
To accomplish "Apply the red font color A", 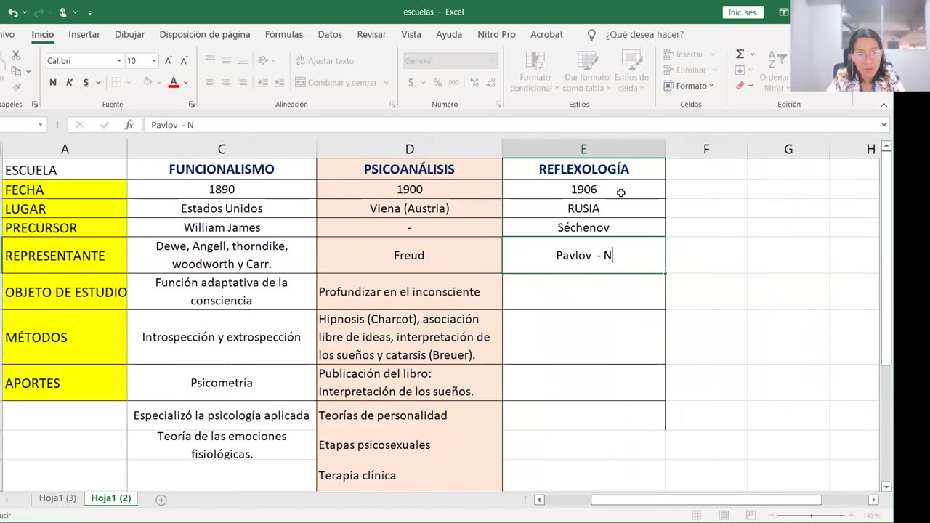I will point(174,82).
